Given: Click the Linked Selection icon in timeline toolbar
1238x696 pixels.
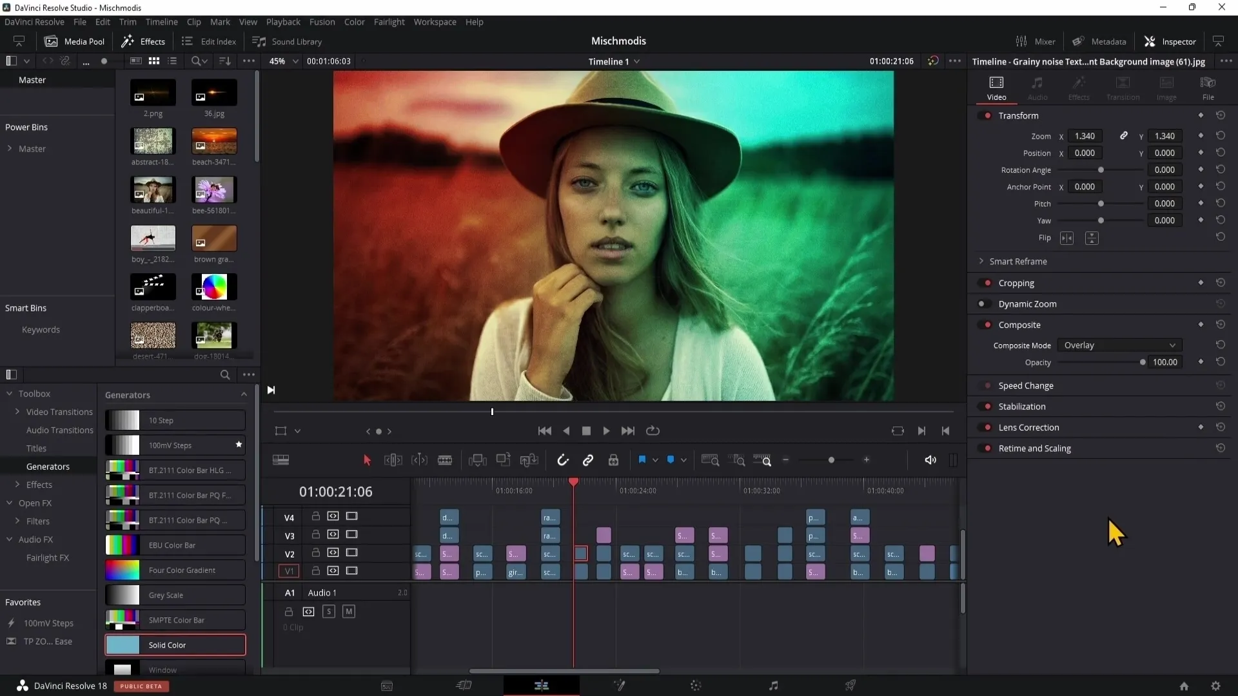Looking at the screenshot, I should (x=587, y=459).
